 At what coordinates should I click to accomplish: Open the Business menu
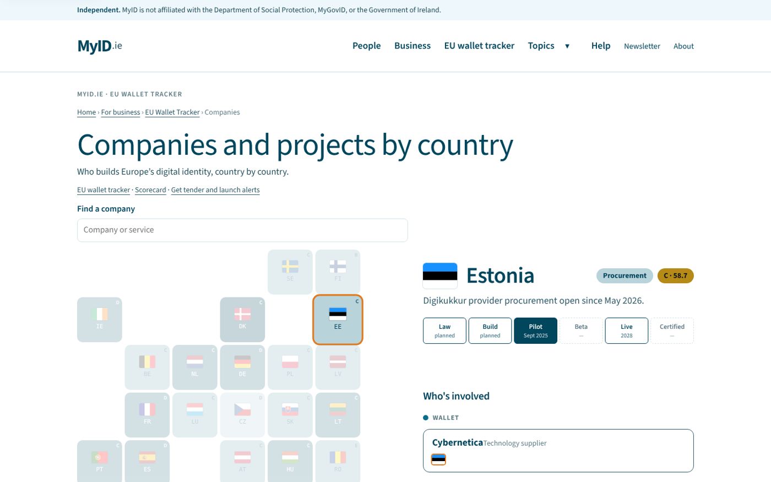pos(412,46)
